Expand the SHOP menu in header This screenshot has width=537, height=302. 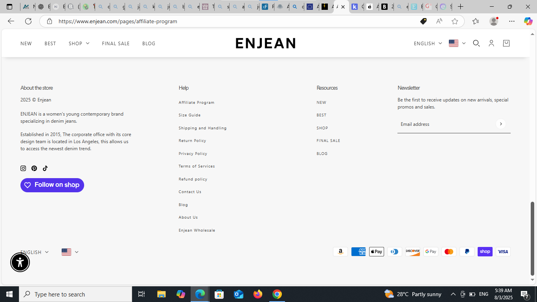tap(79, 43)
